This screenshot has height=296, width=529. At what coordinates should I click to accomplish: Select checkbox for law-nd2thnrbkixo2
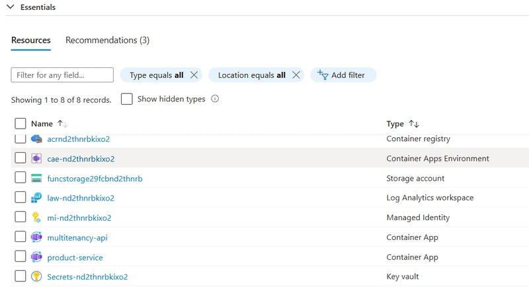click(20, 197)
